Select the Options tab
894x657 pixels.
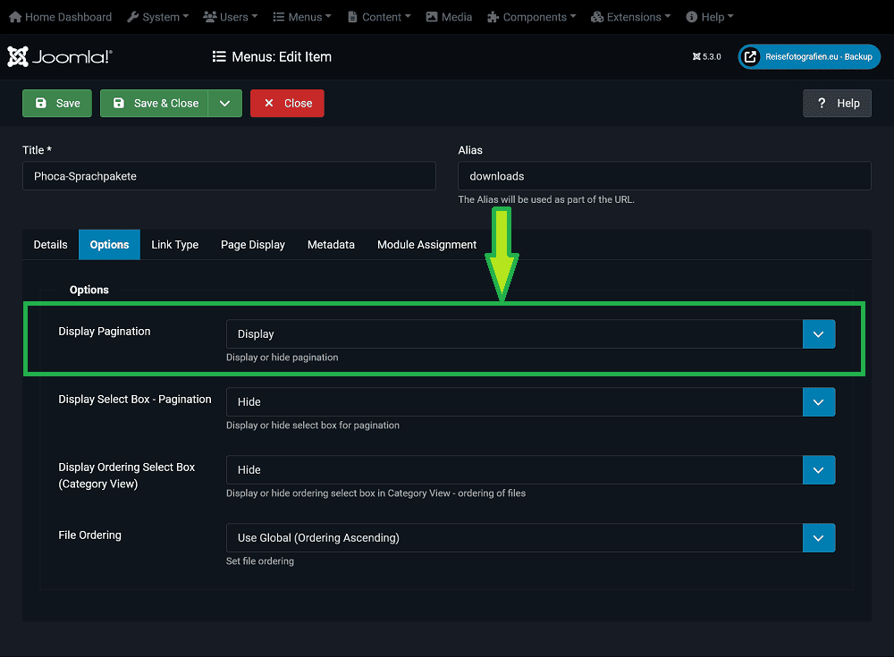(109, 245)
